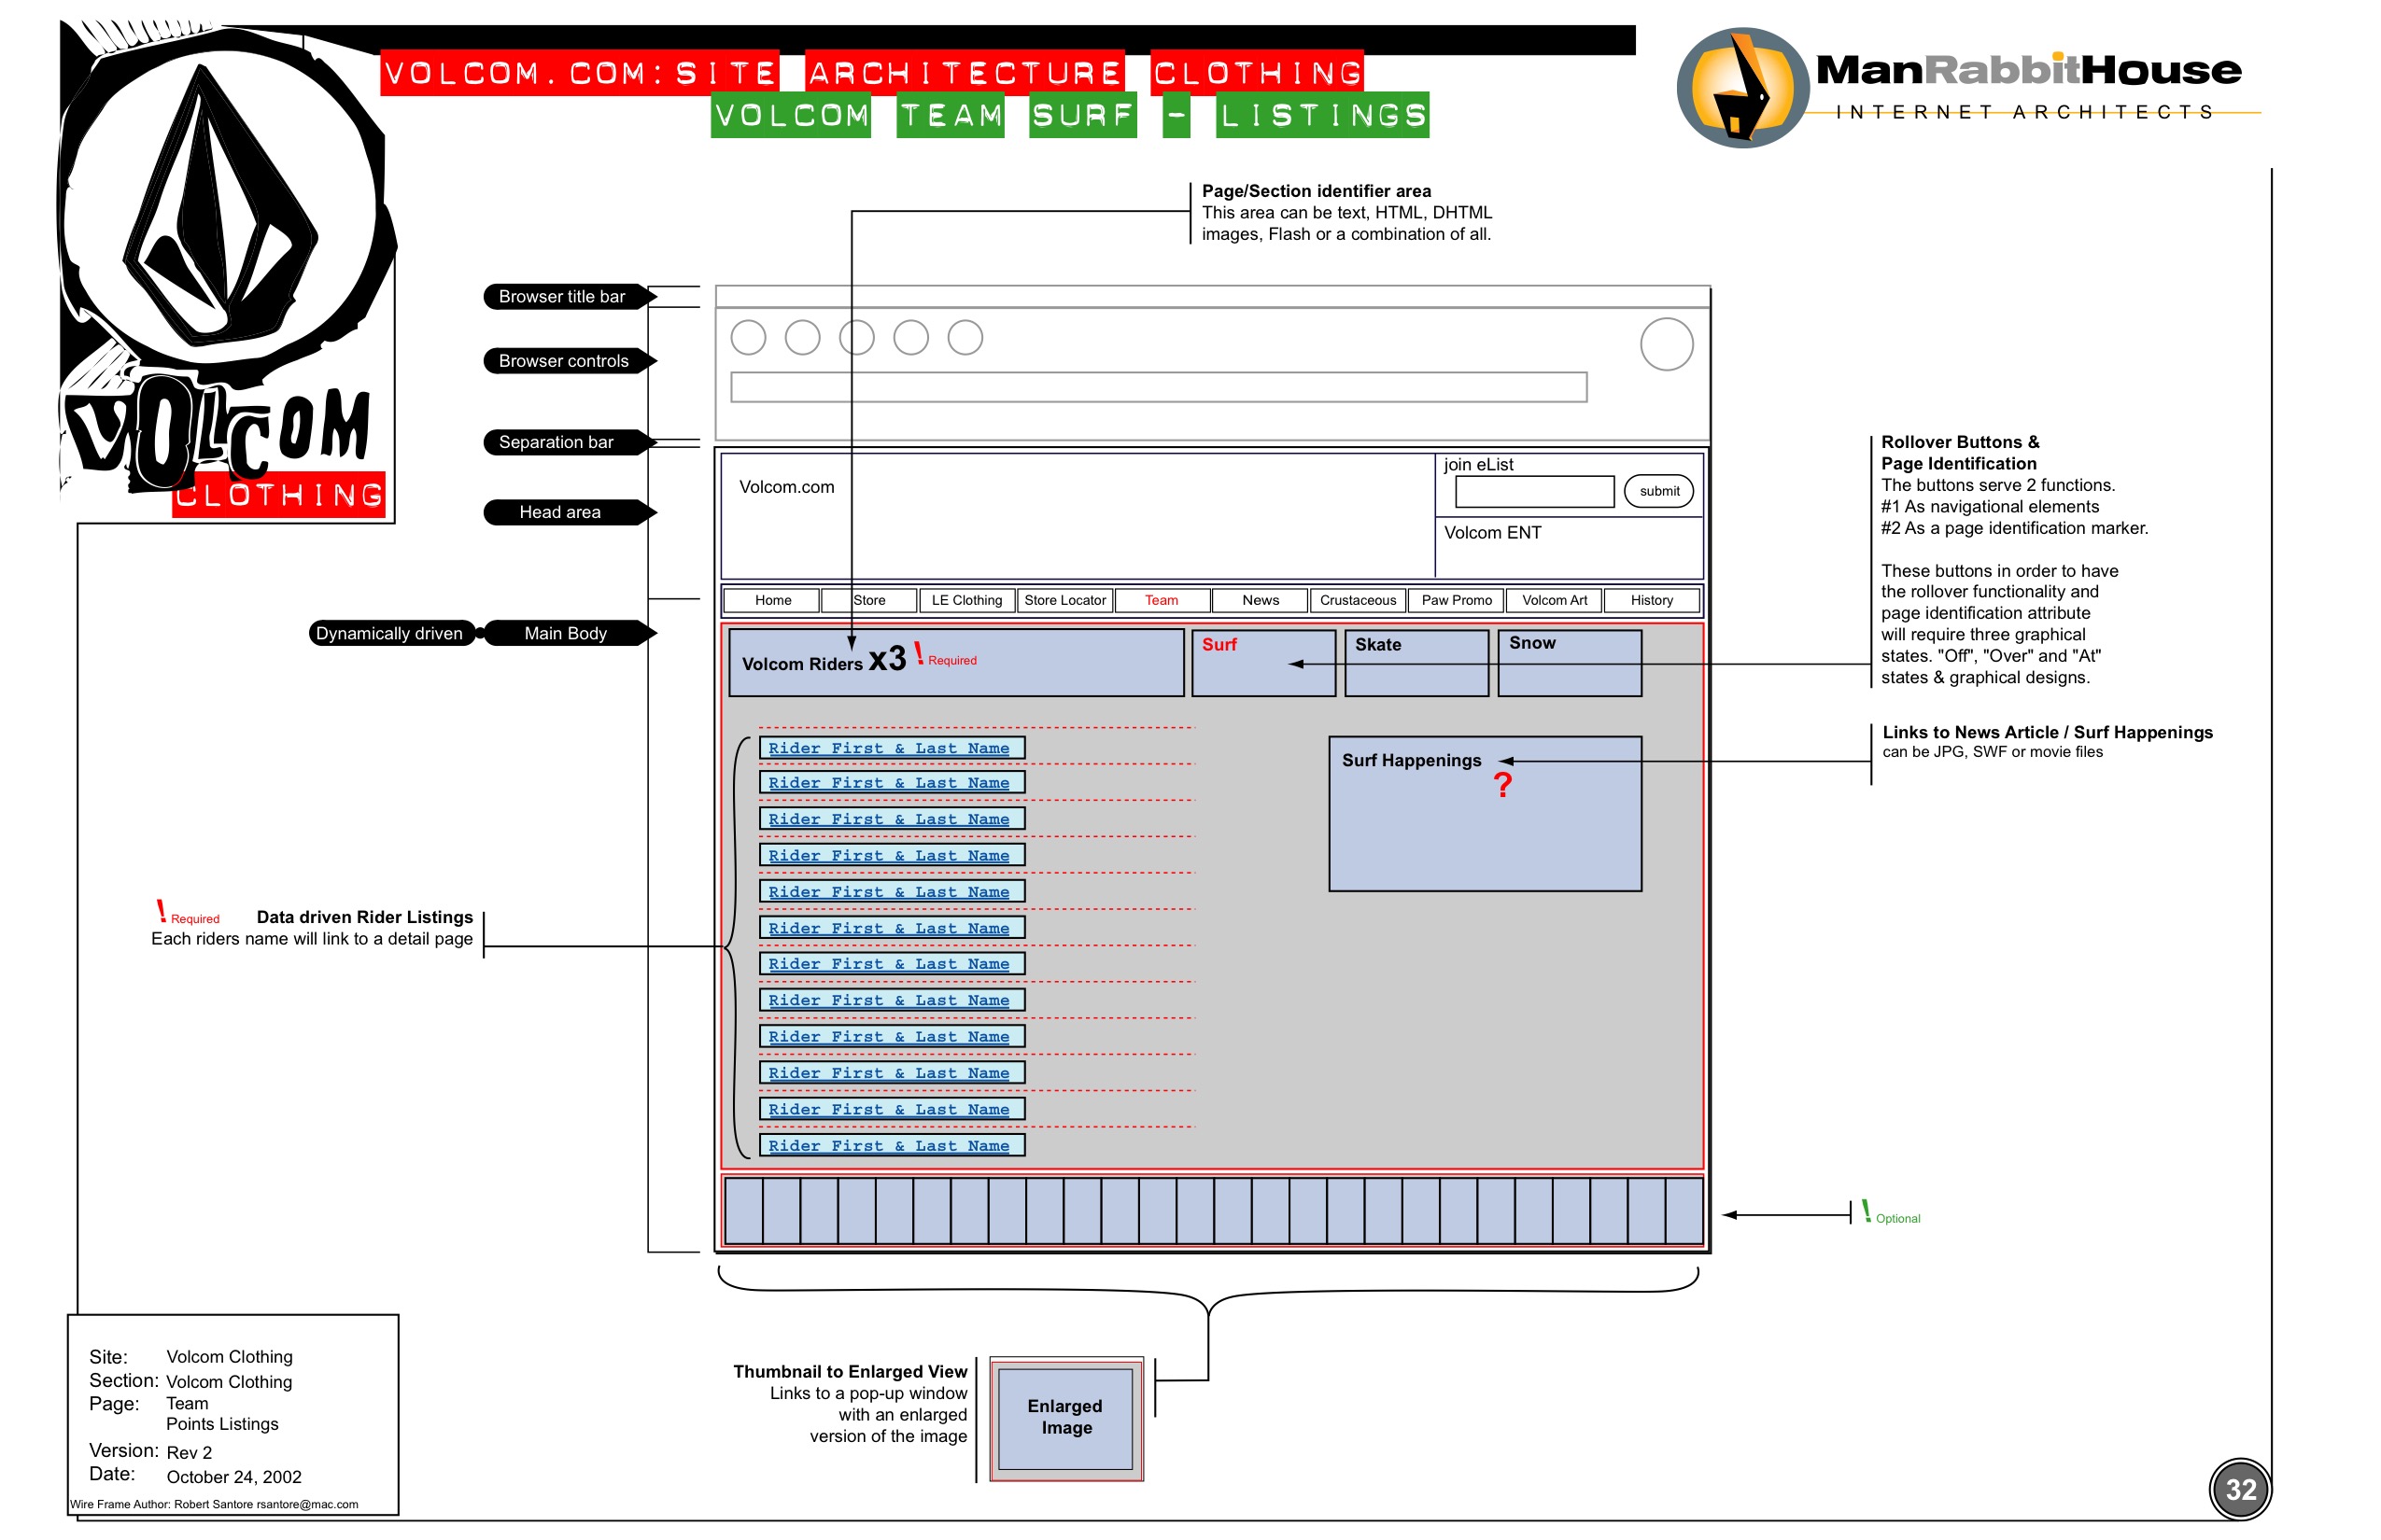Image resolution: width=2381 pixels, height=1540 pixels.
Task: Open the Store Locator navigation tab
Action: click(x=1064, y=600)
